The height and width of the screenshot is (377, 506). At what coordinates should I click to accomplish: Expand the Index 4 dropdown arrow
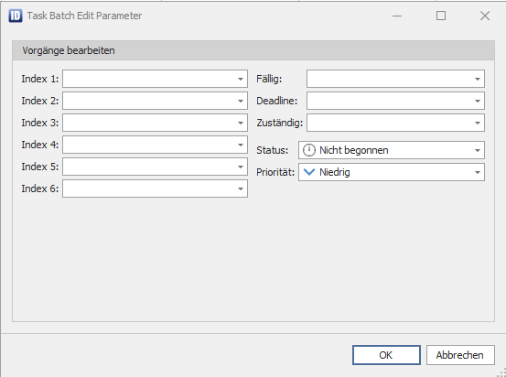tap(240, 145)
